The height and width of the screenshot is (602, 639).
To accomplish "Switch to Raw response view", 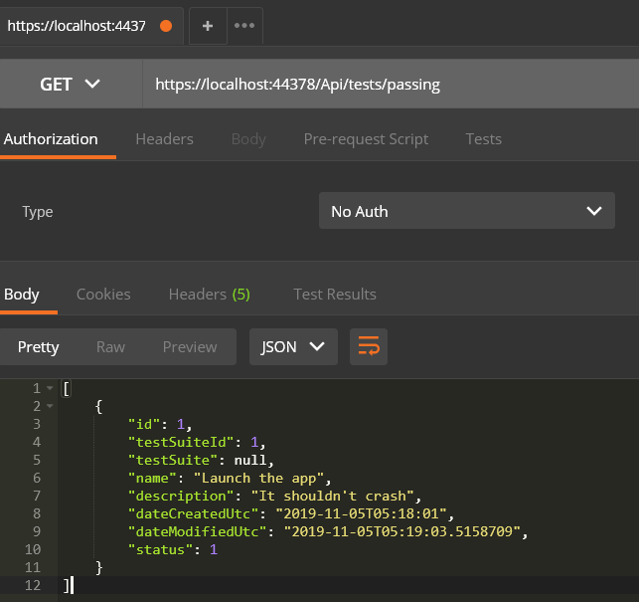I will [x=110, y=347].
